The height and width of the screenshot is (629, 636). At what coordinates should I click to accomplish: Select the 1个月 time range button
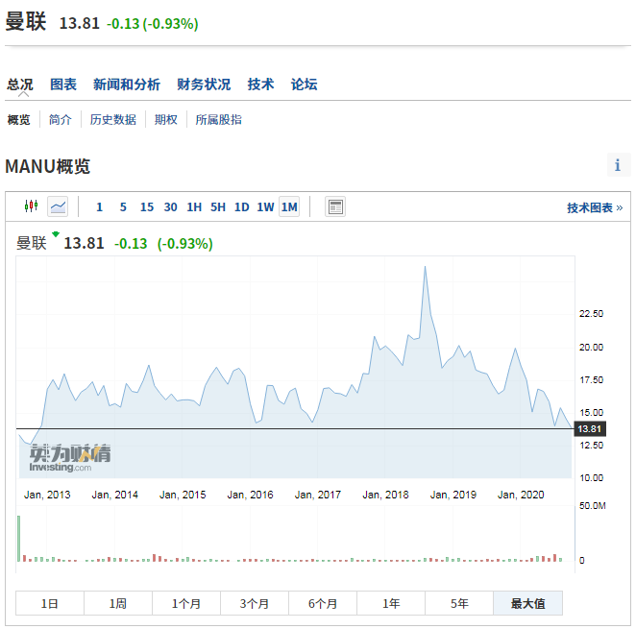tap(186, 603)
